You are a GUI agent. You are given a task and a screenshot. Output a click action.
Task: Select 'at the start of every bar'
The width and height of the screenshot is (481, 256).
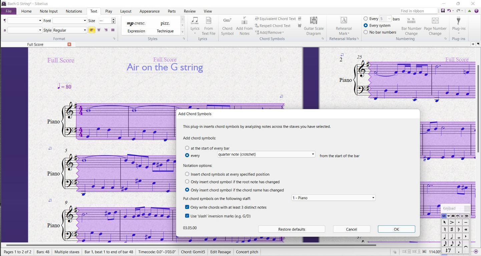187,148
